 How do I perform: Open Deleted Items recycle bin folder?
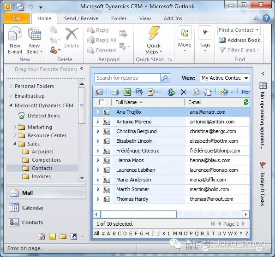[x=39, y=116]
